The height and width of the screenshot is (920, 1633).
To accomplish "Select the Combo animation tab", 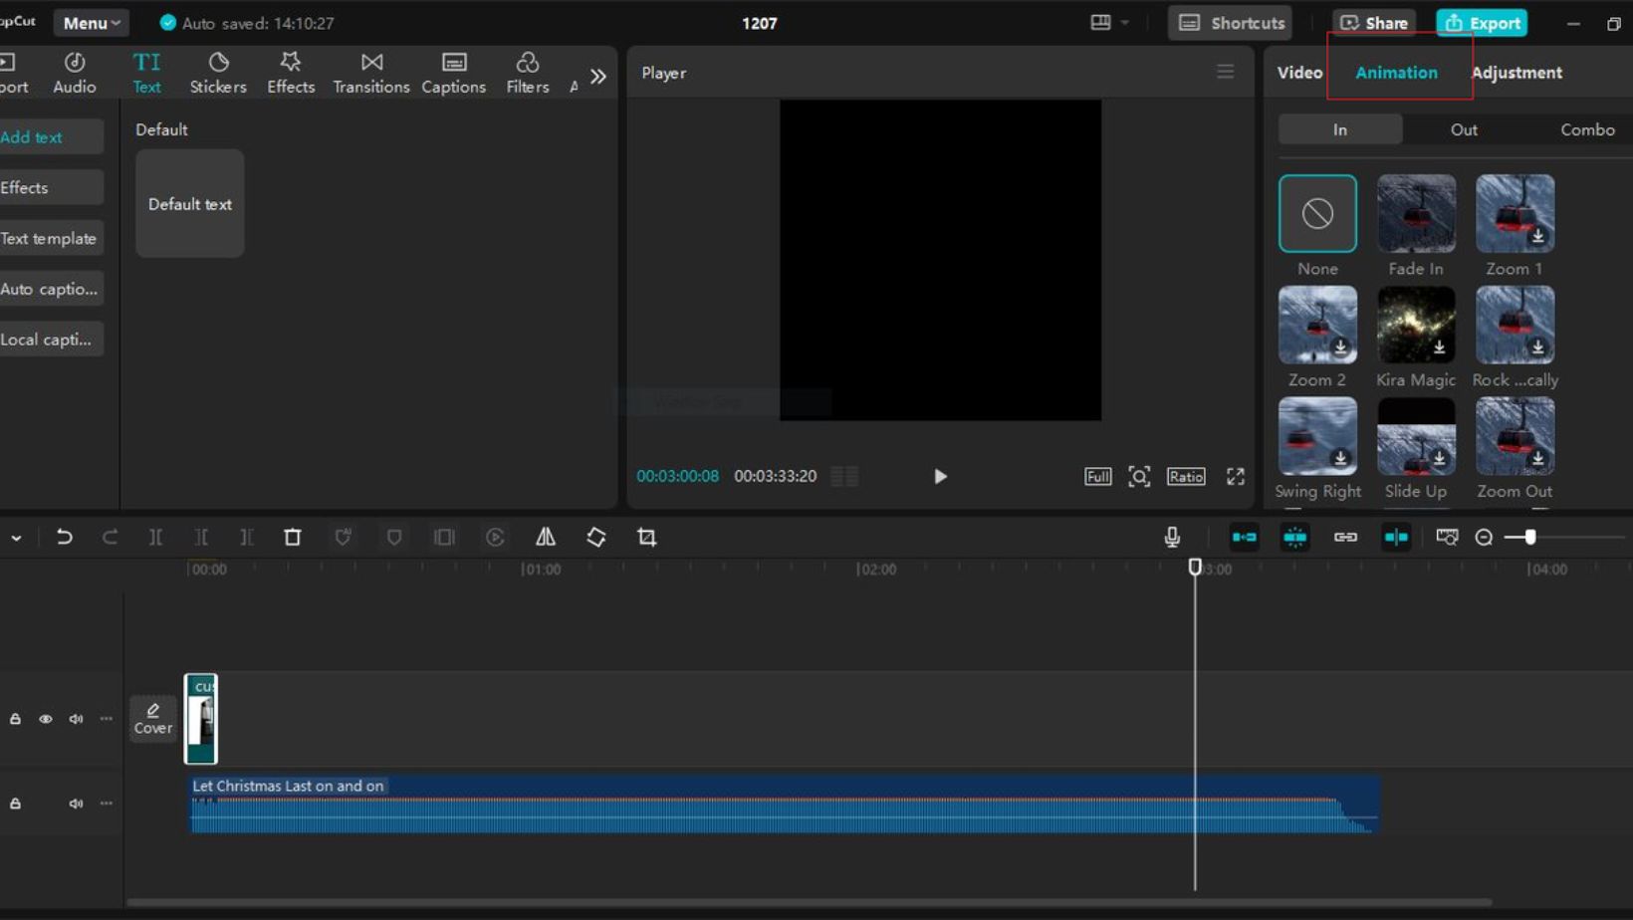I will pyautogui.click(x=1587, y=129).
